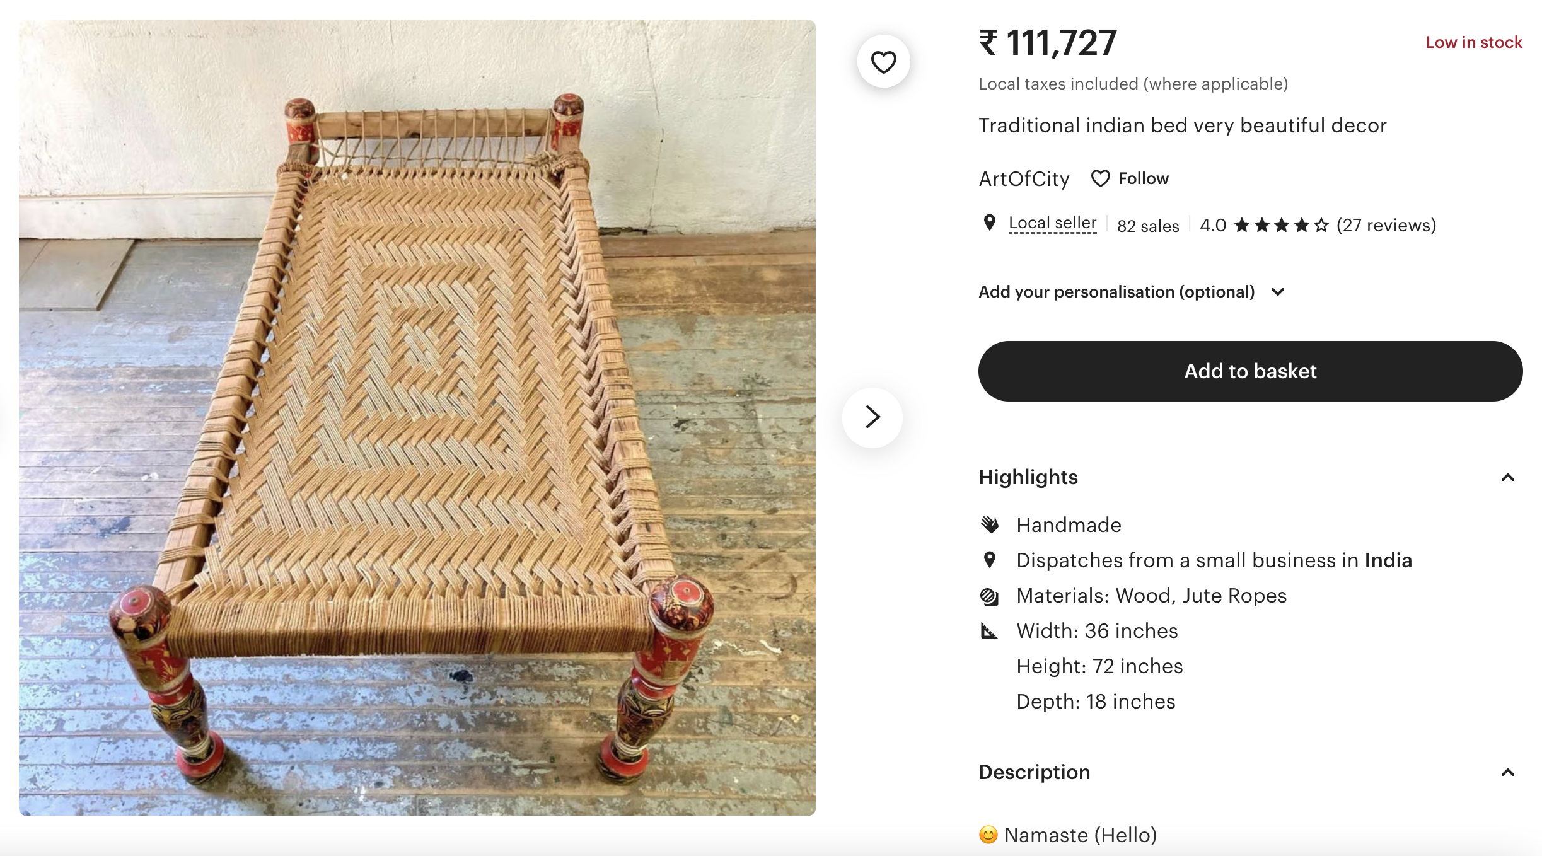The width and height of the screenshot is (1542, 856).
Task: Open the 27 reviews link
Action: click(x=1386, y=225)
